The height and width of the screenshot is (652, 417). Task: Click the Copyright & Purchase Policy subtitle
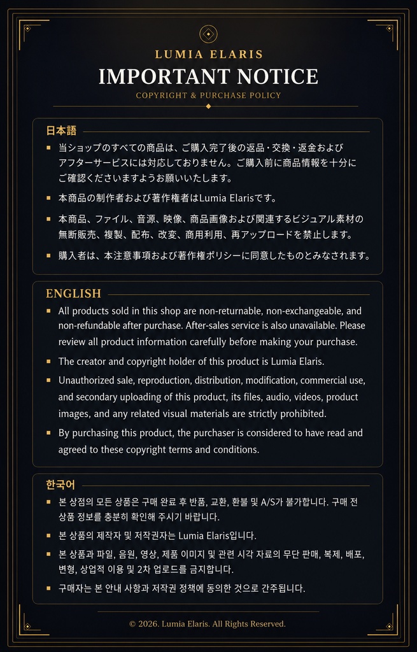(208, 96)
